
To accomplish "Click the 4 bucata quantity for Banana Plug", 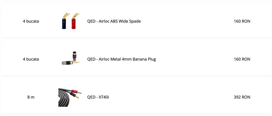I will point(31,59).
